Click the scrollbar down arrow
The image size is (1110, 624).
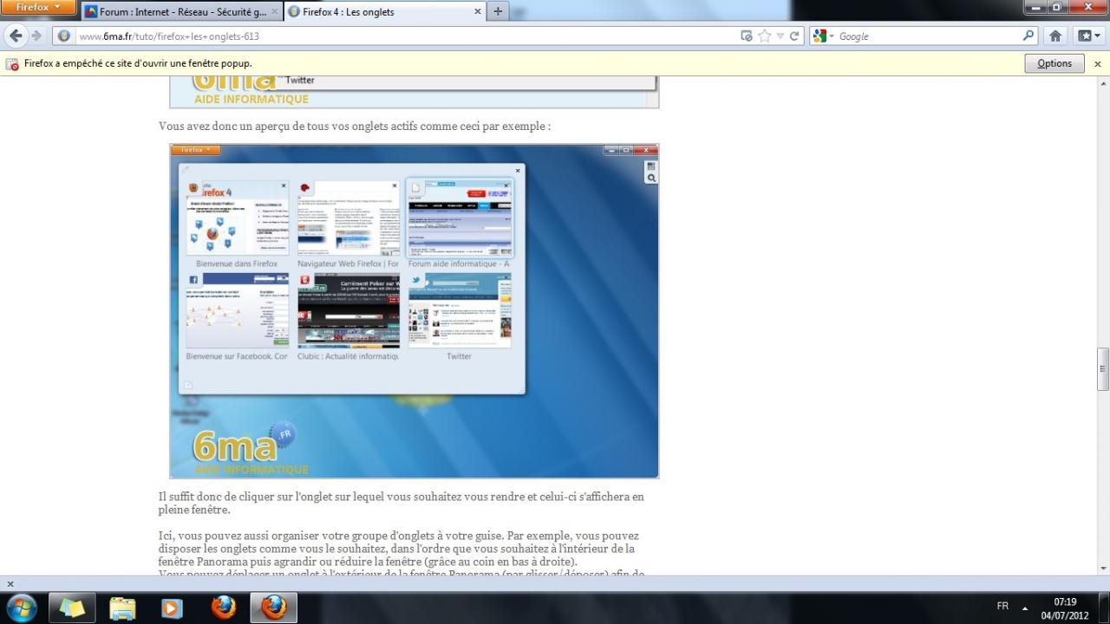tap(1103, 569)
